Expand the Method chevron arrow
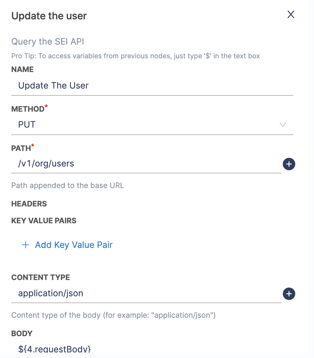This screenshot has height=358, width=314. coord(283,125)
